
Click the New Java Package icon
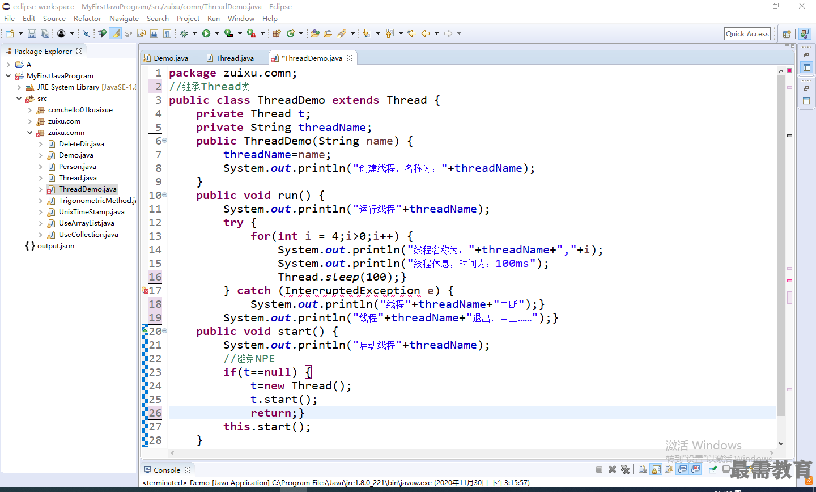coord(277,33)
